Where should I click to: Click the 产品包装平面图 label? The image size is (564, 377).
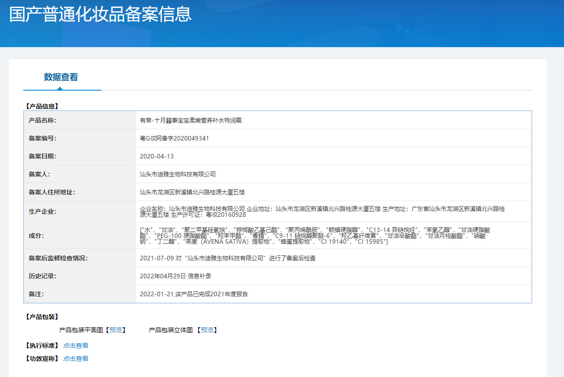click(81, 330)
